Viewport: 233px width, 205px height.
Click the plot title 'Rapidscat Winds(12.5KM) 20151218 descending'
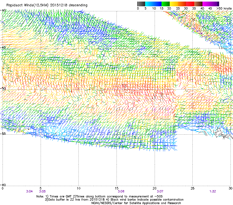tap(47, 5)
